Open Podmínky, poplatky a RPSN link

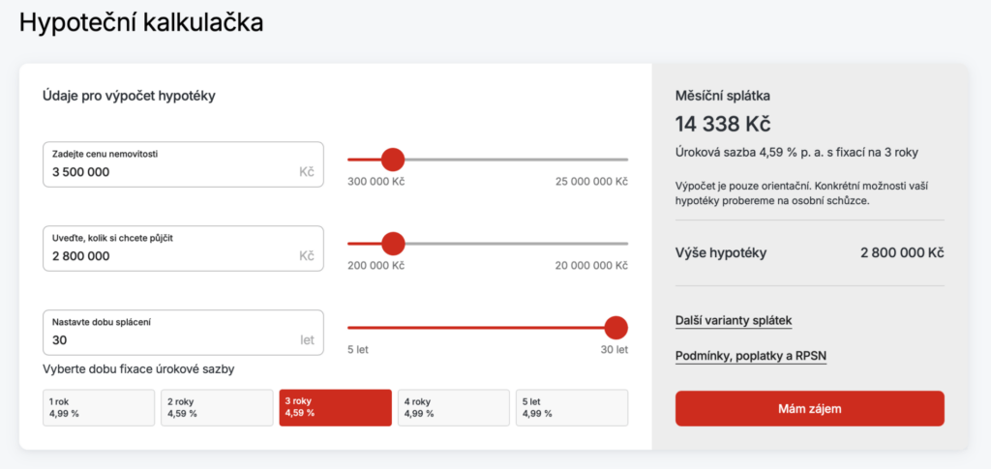750,356
